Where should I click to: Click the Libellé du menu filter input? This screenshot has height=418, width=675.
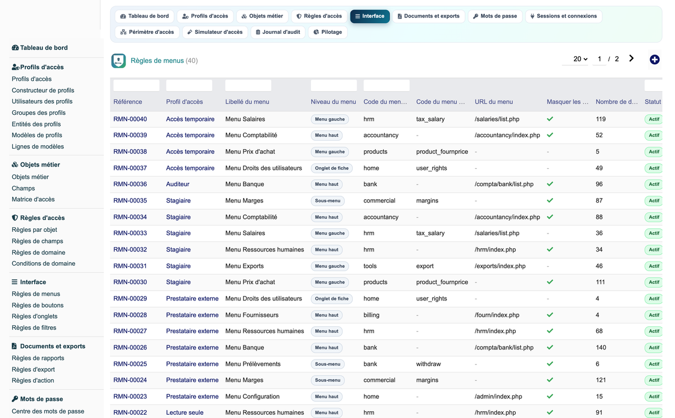[249, 86]
